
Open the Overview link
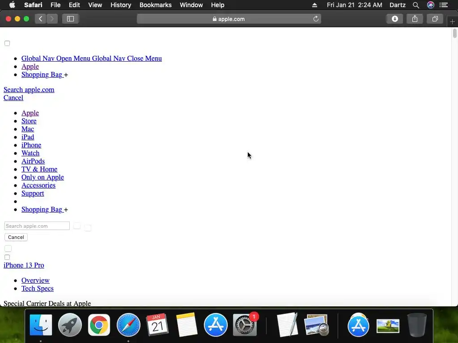tap(35, 280)
